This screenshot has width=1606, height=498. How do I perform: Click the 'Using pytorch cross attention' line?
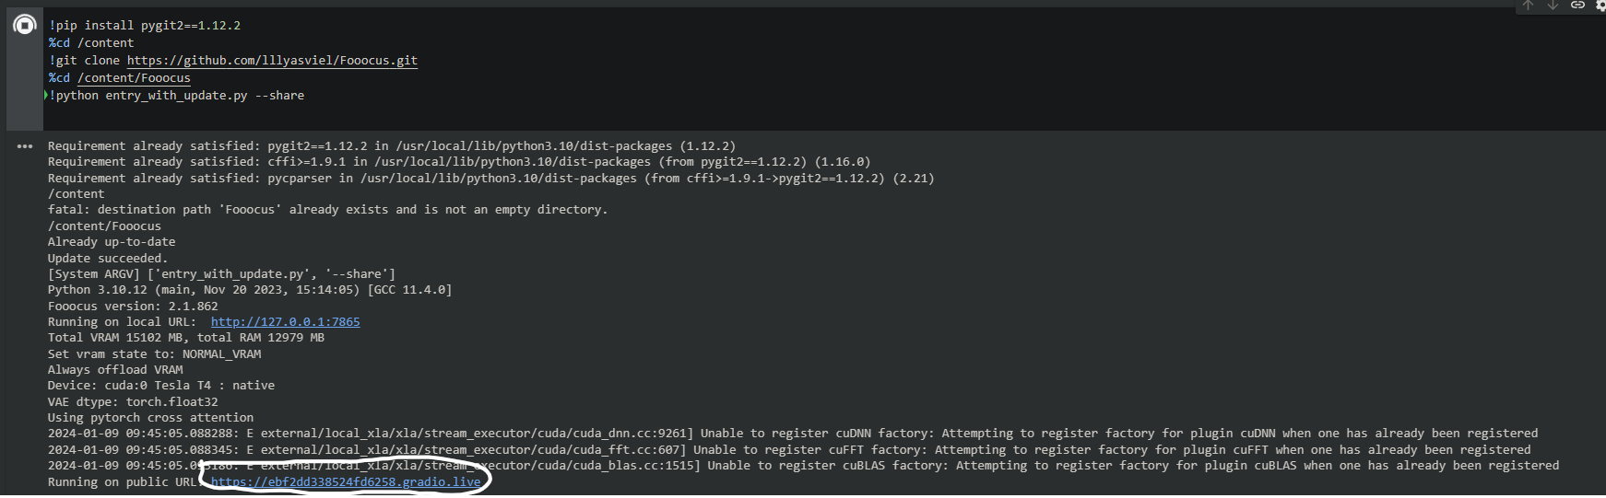tap(150, 418)
